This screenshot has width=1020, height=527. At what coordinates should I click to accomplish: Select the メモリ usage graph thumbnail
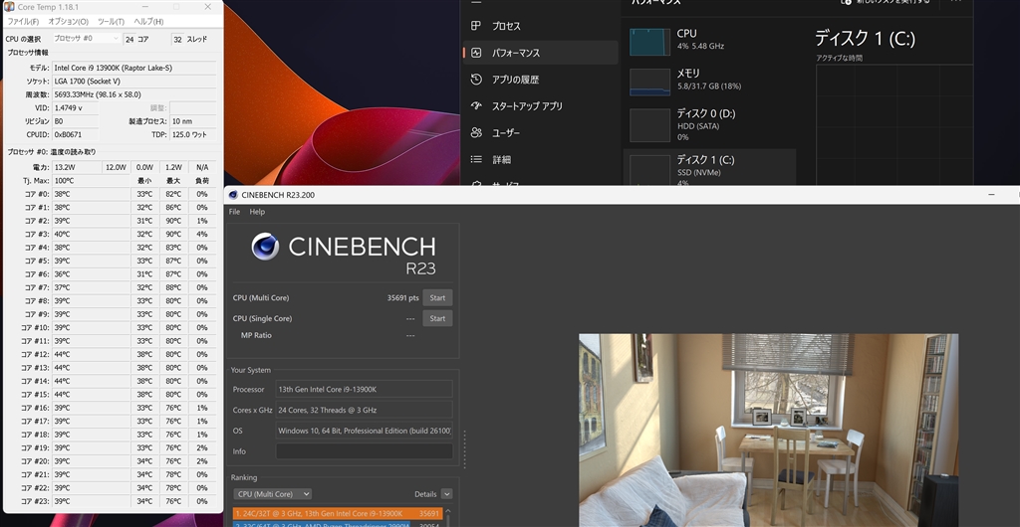[649, 83]
